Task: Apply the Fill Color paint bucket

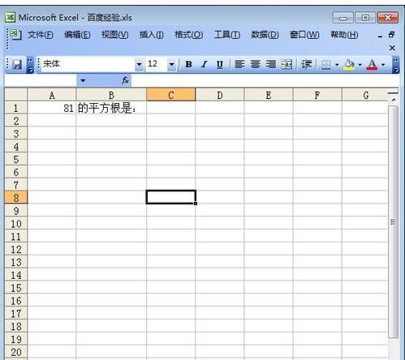Action: coord(349,65)
